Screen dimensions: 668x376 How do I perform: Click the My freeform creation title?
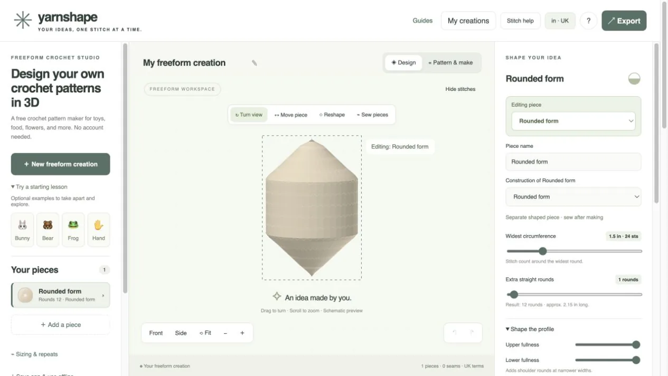184,63
